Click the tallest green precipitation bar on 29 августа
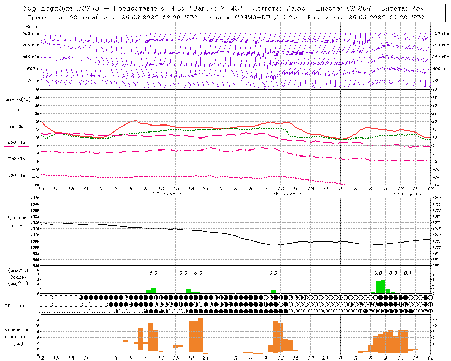 pos(383,286)
